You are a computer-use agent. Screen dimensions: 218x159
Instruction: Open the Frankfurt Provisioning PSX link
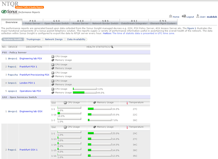tap(34, 75)
